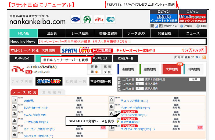Click the 9R race number icon
This screenshot has height=140, width=215.
click(112, 114)
